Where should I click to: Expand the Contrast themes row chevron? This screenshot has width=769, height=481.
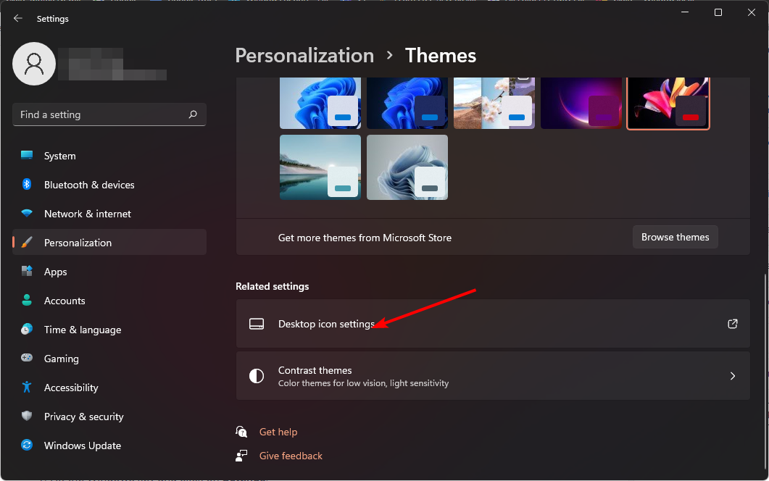732,376
